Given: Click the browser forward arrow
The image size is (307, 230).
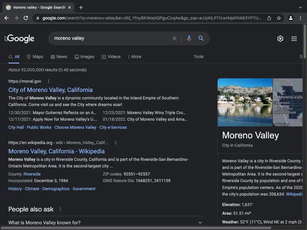Looking at the screenshot, I should [16, 18].
